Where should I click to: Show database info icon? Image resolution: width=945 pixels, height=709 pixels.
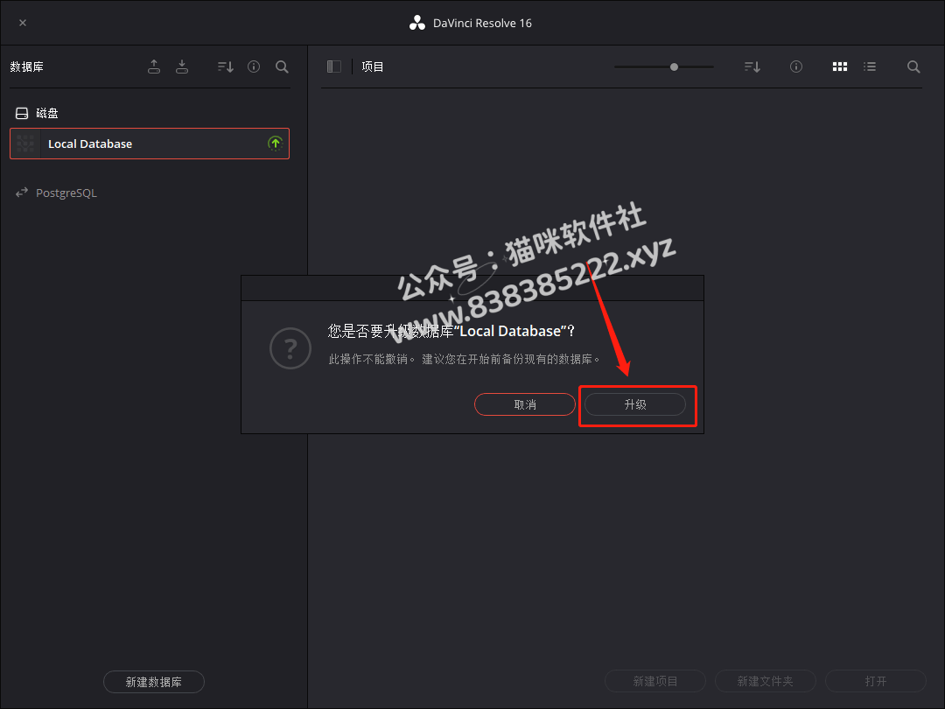pyautogui.click(x=254, y=67)
